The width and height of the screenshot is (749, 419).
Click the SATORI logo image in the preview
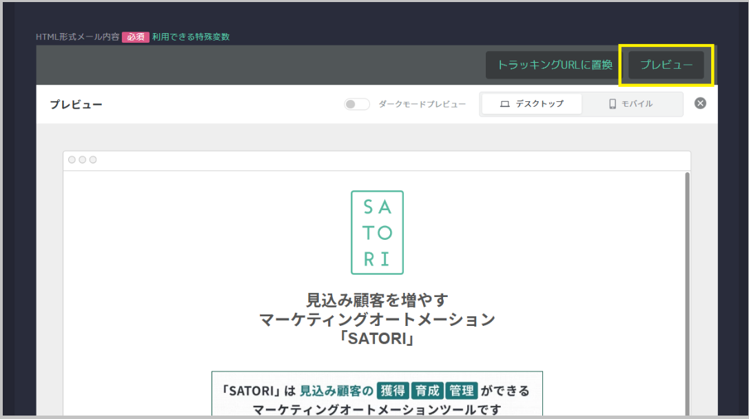[x=378, y=233]
